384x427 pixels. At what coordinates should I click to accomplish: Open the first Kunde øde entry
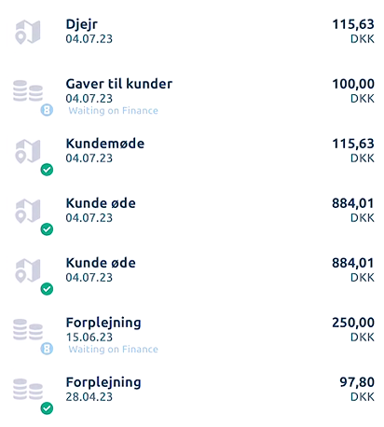click(x=192, y=211)
